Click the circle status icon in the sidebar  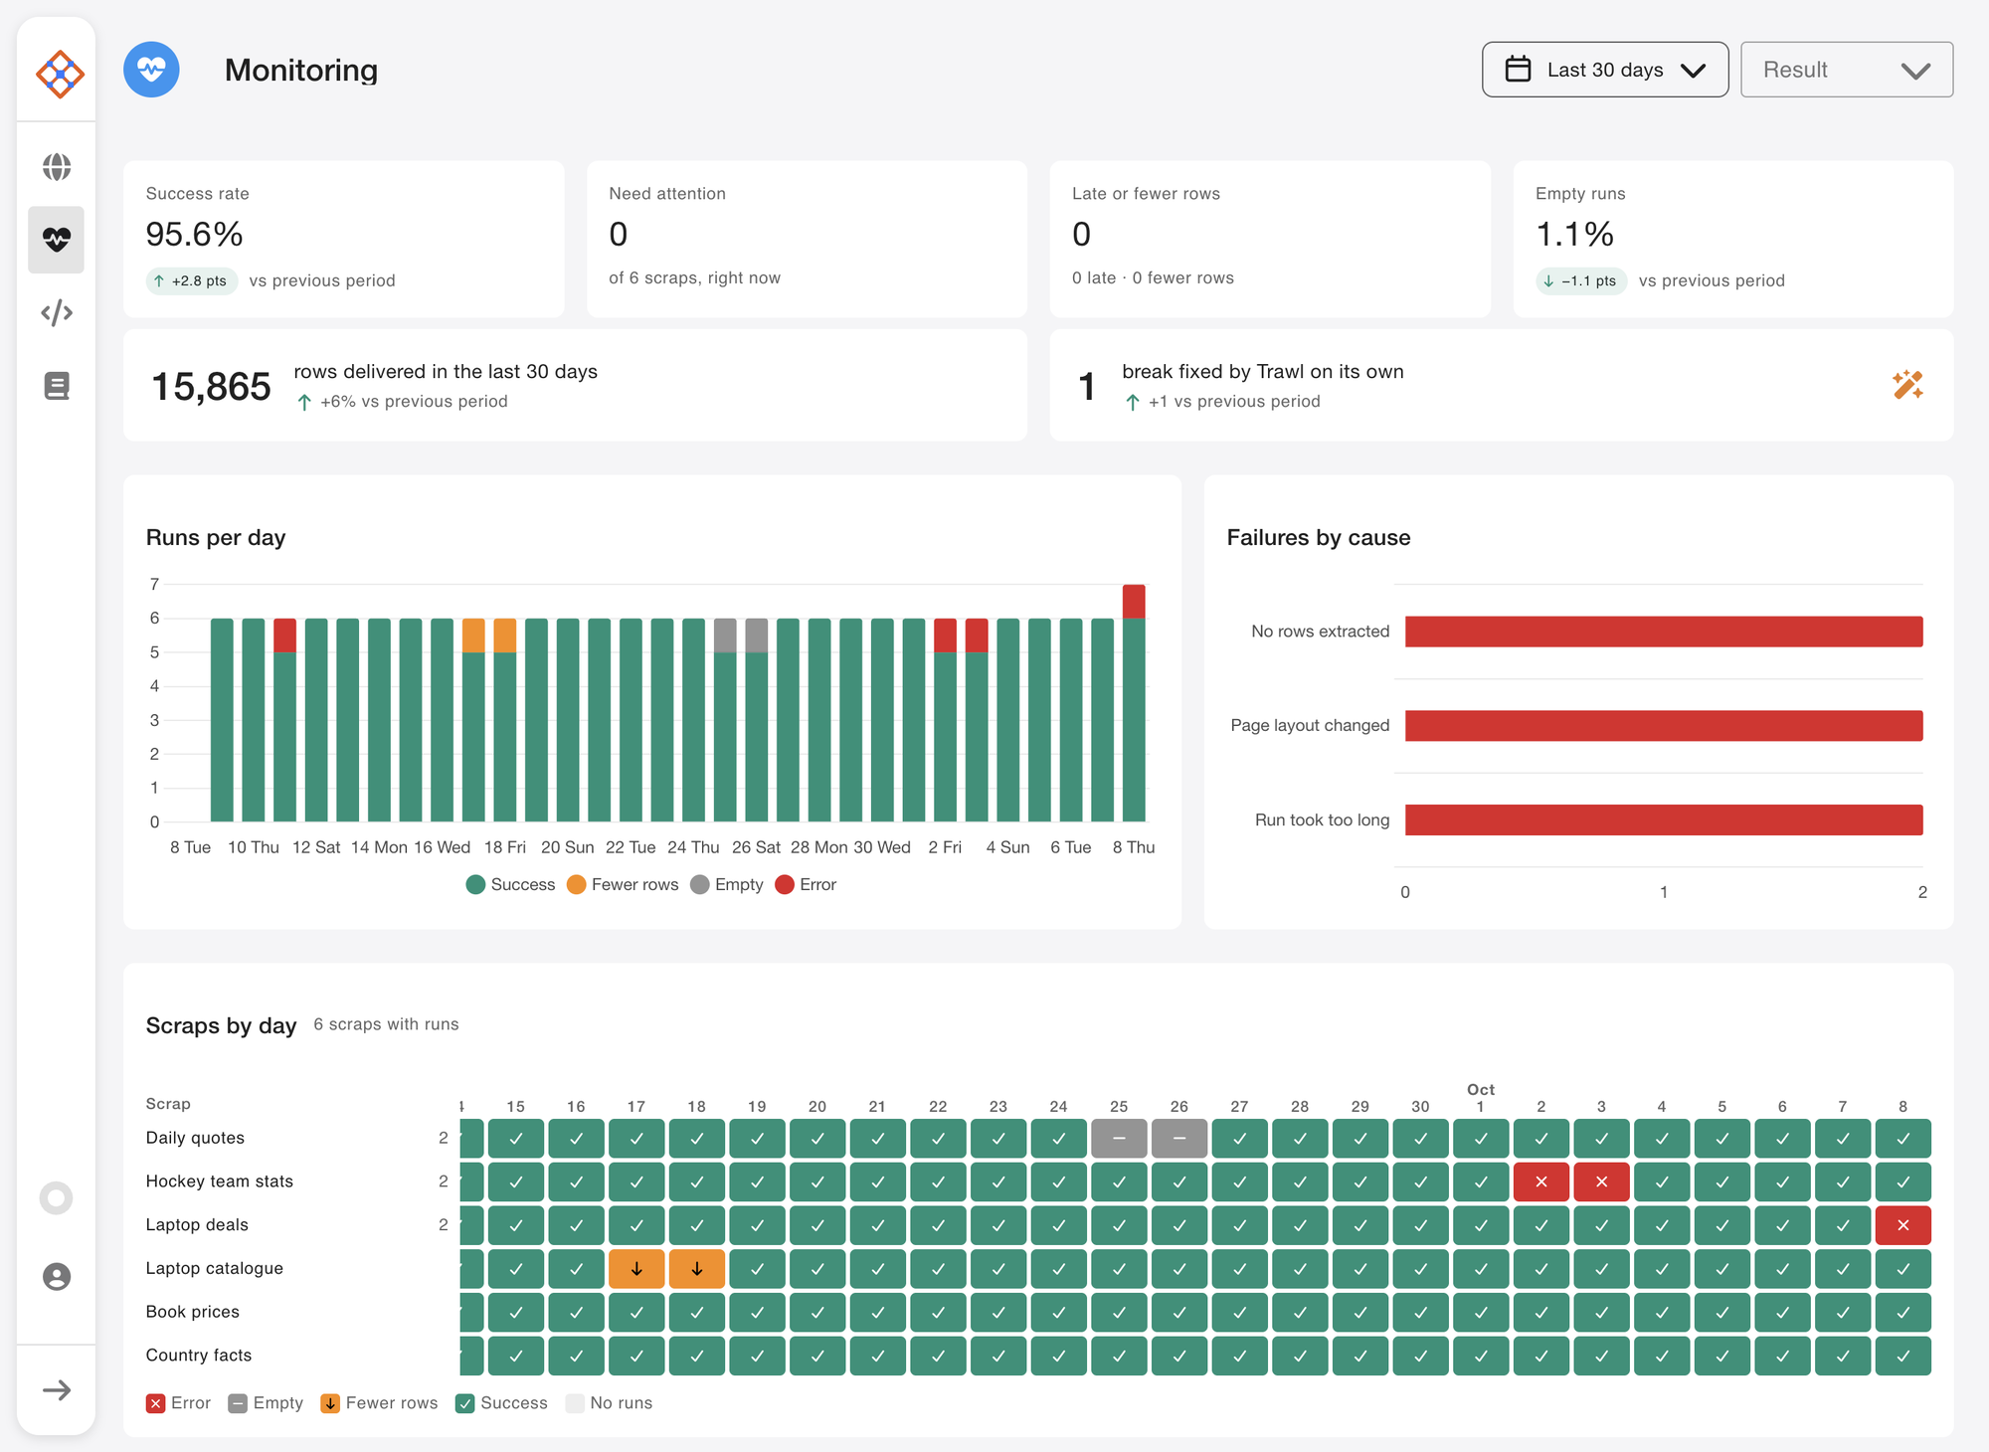click(x=57, y=1198)
